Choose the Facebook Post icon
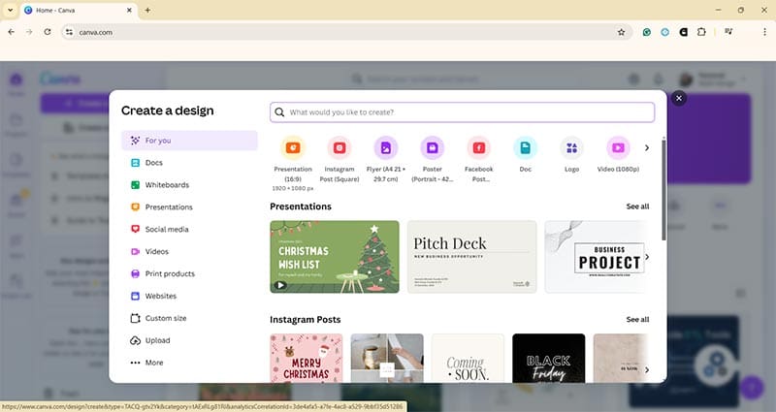 click(x=479, y=148)
